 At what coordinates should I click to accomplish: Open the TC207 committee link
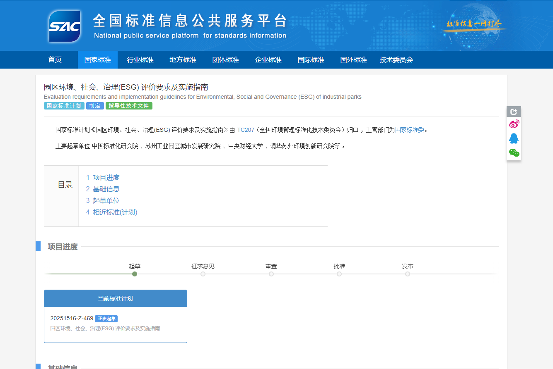246,130
